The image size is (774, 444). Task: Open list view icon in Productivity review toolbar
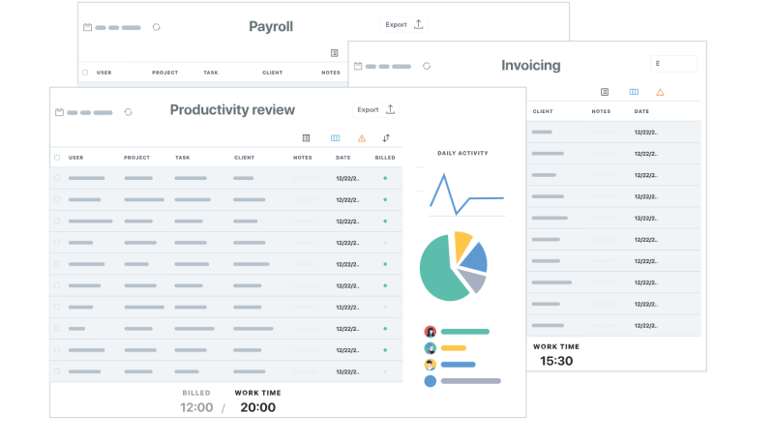click(306, 138)
